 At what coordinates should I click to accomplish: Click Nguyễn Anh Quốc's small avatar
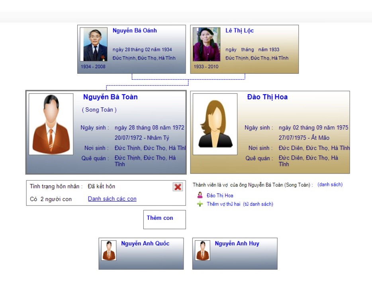[x=109, y=251]
